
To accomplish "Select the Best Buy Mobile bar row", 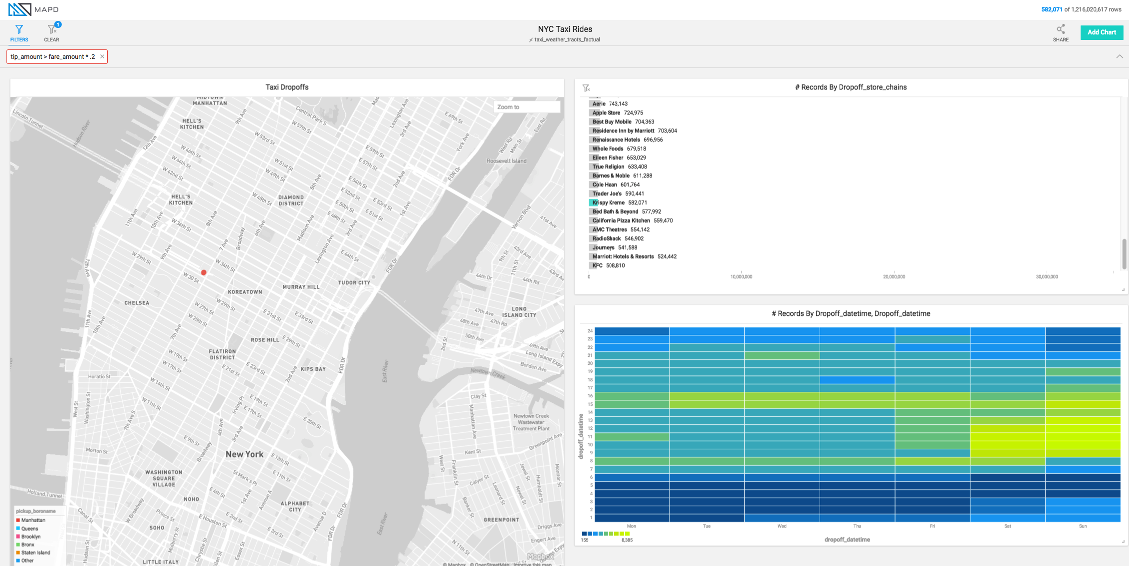I will (x=623, y=122).
